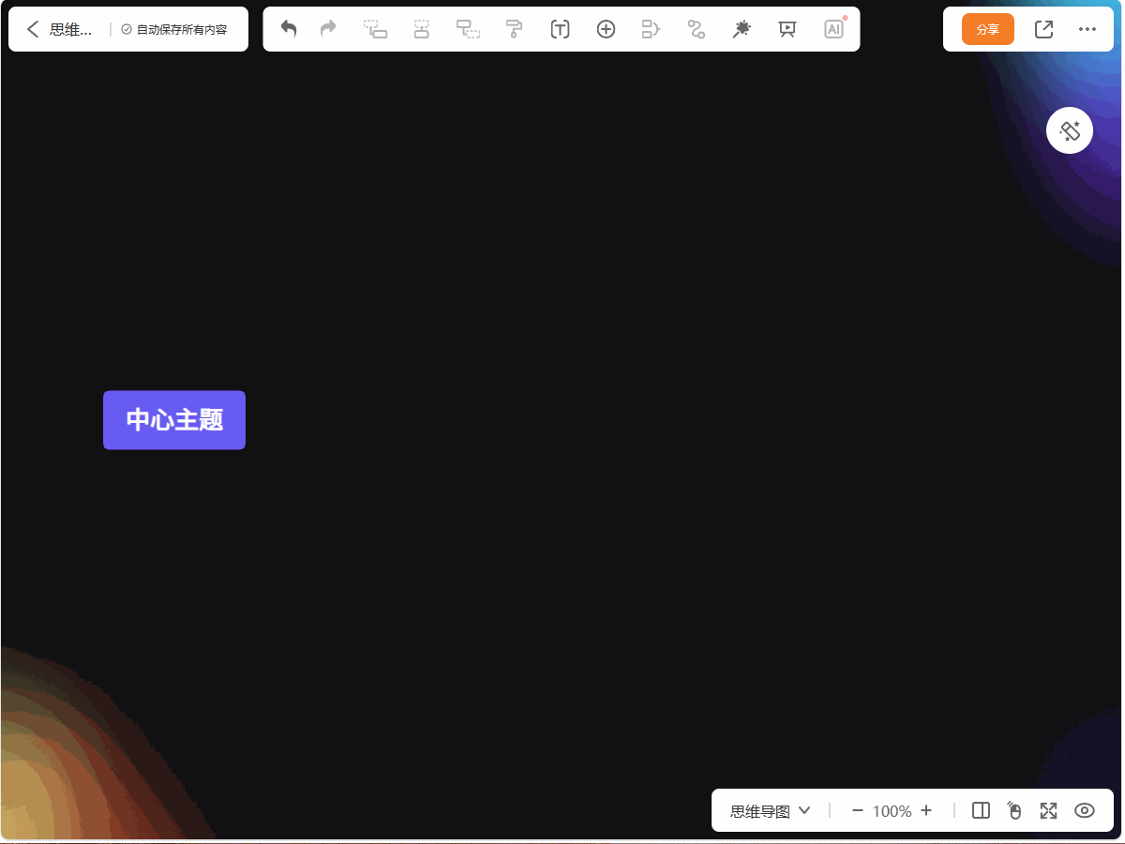Click the redo arrow in toolbar
This screenshot has height=844, width=1125.
(x=328, y=29)
